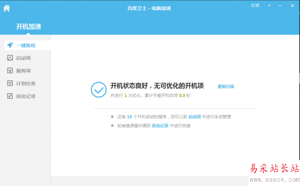Click 重新扫描 to rescan
Screen dimensions: 300x186
(226, 86)
